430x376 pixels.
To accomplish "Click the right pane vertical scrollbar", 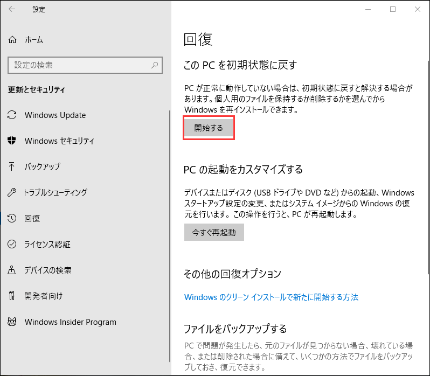I will [428, 167].
